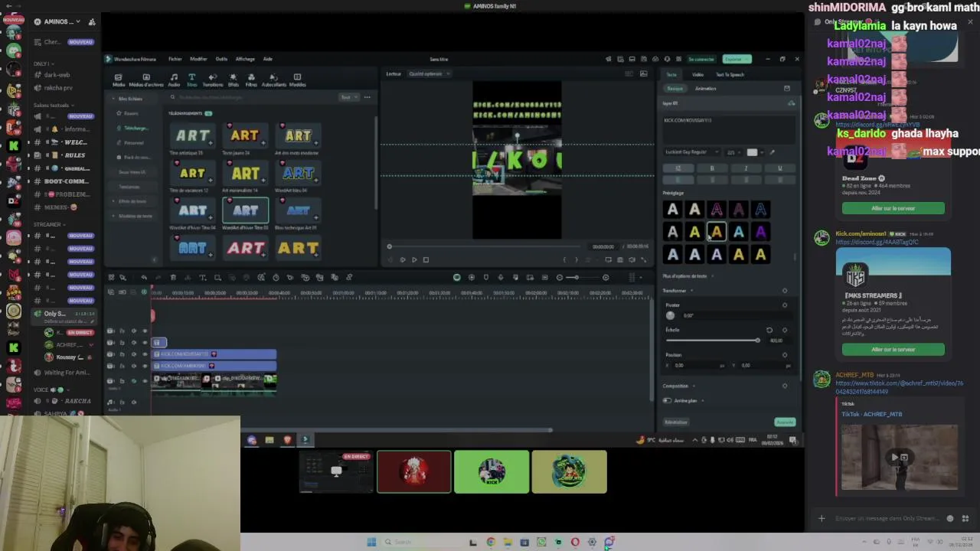Click the timeline zoom out minus icon
The width and height of the screenshot is (980, 551).
(560, 277)
